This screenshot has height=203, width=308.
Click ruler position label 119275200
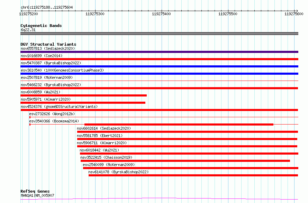(28, 14)
